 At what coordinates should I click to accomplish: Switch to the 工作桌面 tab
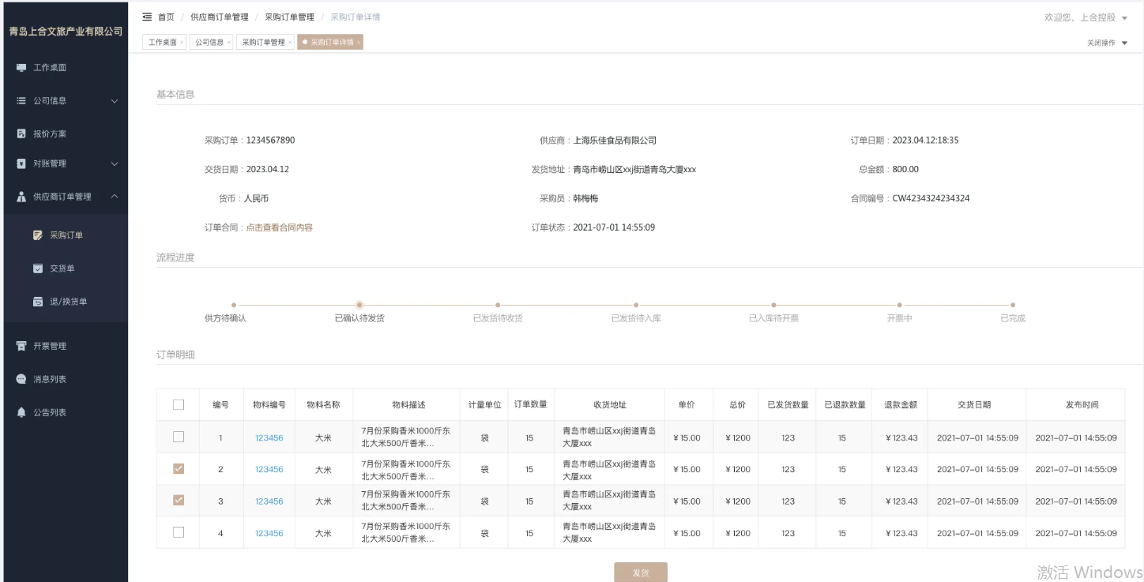[163, 43]
